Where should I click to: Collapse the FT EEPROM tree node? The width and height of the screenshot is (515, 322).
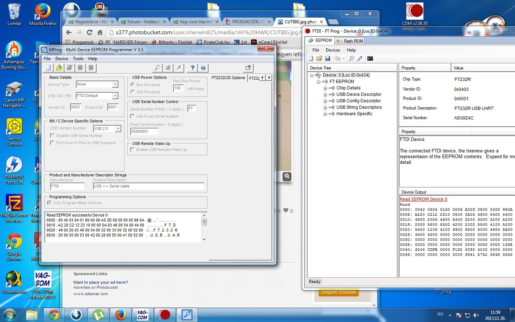click(319, 82)
